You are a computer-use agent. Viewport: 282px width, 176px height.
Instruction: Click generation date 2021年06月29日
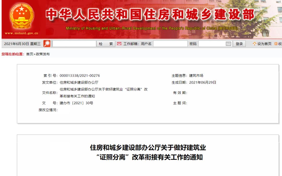[x=203, y=82]
